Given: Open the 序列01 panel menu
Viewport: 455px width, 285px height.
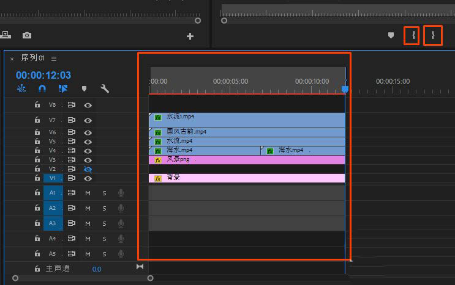Looking at the screenshot, I should click(54, 59).
